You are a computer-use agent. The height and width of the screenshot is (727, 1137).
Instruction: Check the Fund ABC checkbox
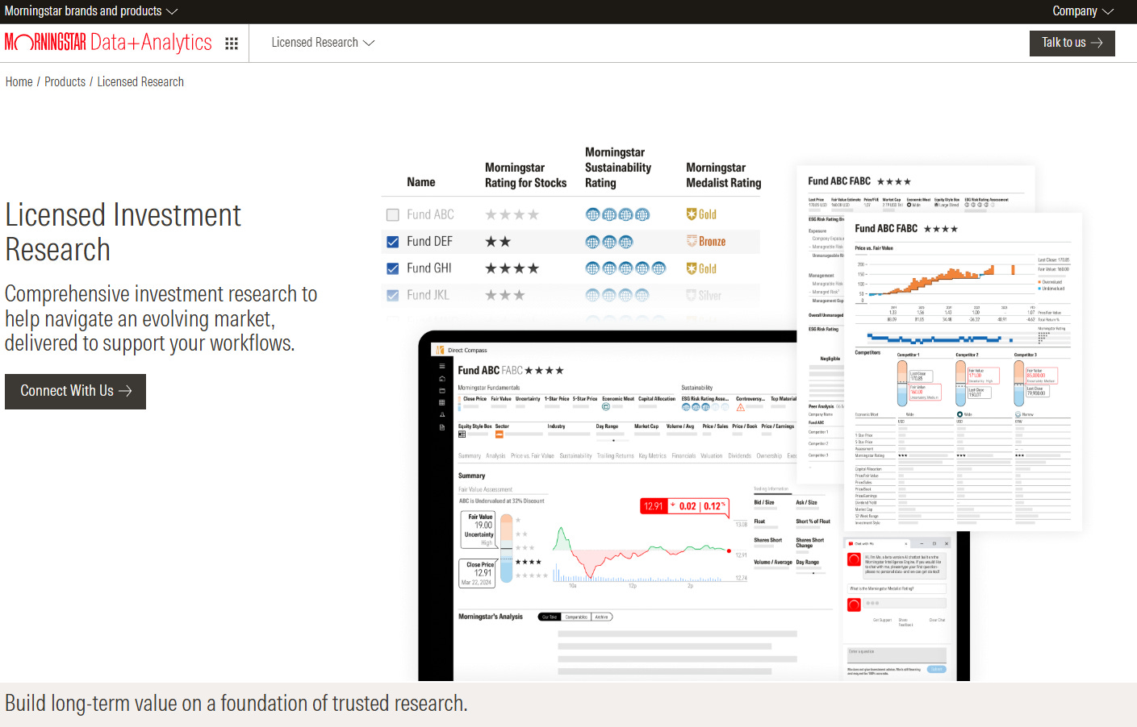click(x=393, y=215)
